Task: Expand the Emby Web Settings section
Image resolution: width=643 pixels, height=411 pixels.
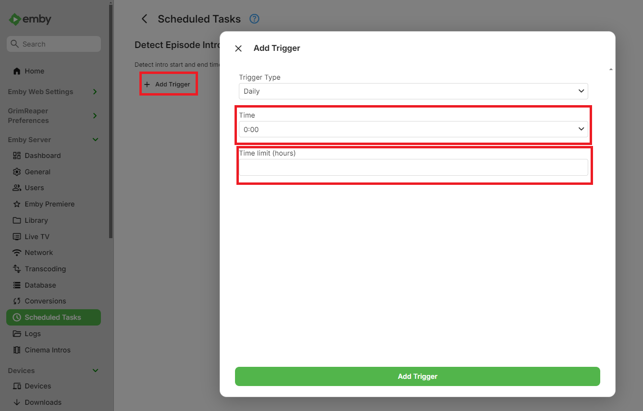Action: point(95,92)
